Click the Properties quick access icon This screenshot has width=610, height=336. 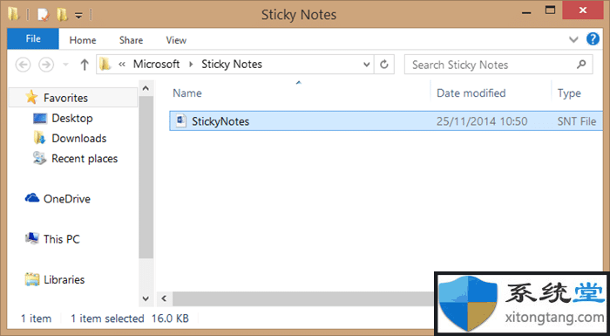(x=43, y=15)
